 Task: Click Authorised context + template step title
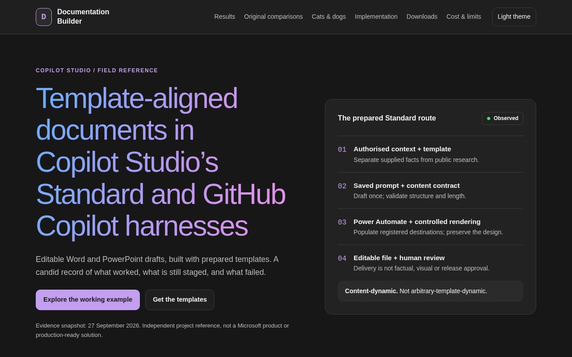pyautogui.click(x=402, y=149)
